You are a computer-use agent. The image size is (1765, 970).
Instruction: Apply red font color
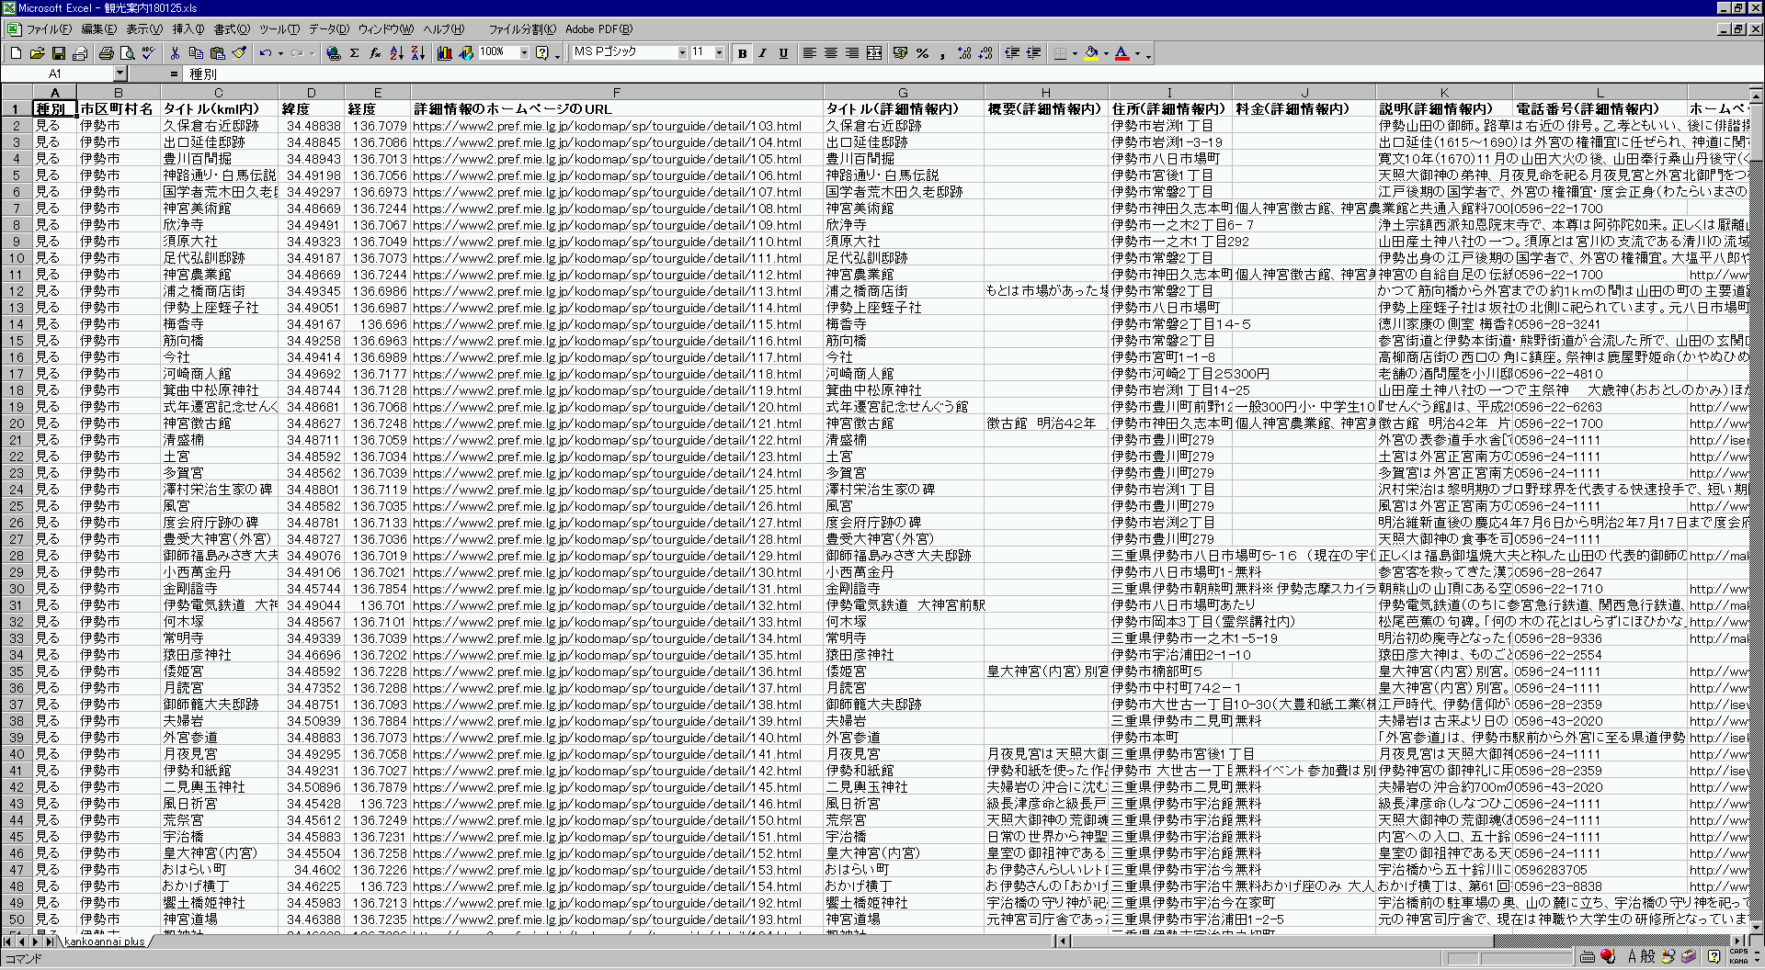coord(1122,53)
